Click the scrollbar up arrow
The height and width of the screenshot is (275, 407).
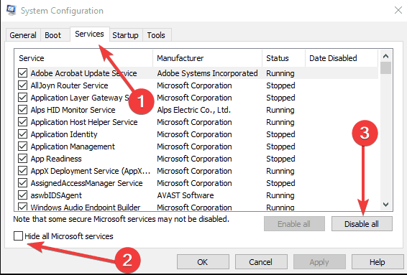385,56
